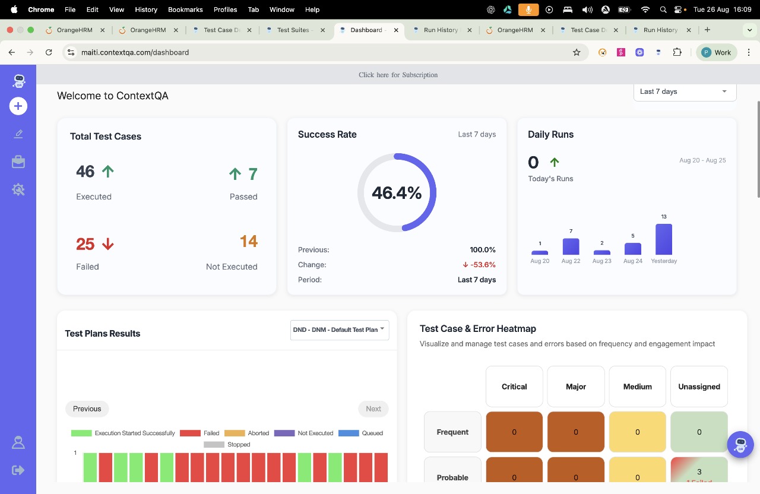Click the plus create icon in sidebar
This screenshot has height=494, width=760.
point(18,106)
